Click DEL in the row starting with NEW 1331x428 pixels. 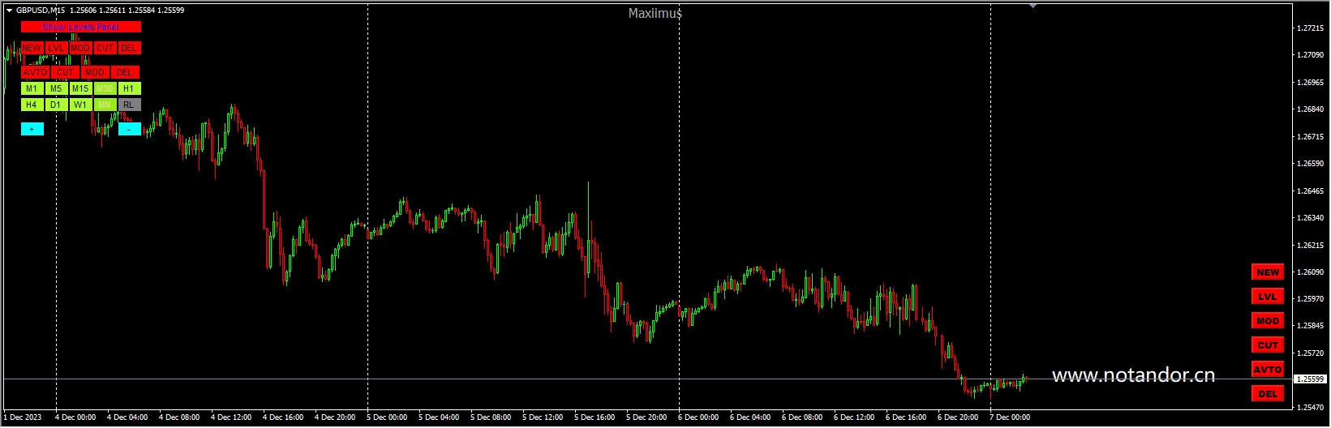129,48
